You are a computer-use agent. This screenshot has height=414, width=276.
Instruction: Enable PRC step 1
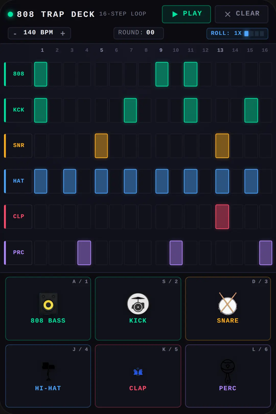click(x=41, y=253)
